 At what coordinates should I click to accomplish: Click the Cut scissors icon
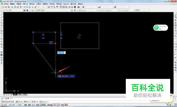(x=24, y=7)
